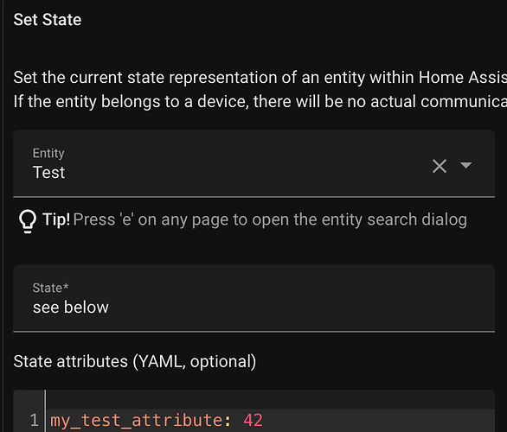Screen dimensions: 507x432
Task: Clear the Entity field using the X icon
Action: [440, 166]
